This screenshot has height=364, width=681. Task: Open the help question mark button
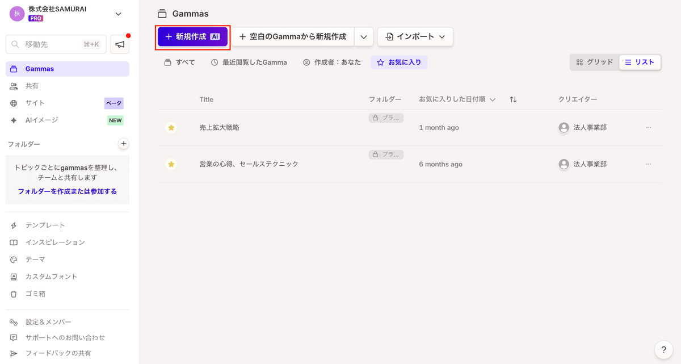(663, 349)
